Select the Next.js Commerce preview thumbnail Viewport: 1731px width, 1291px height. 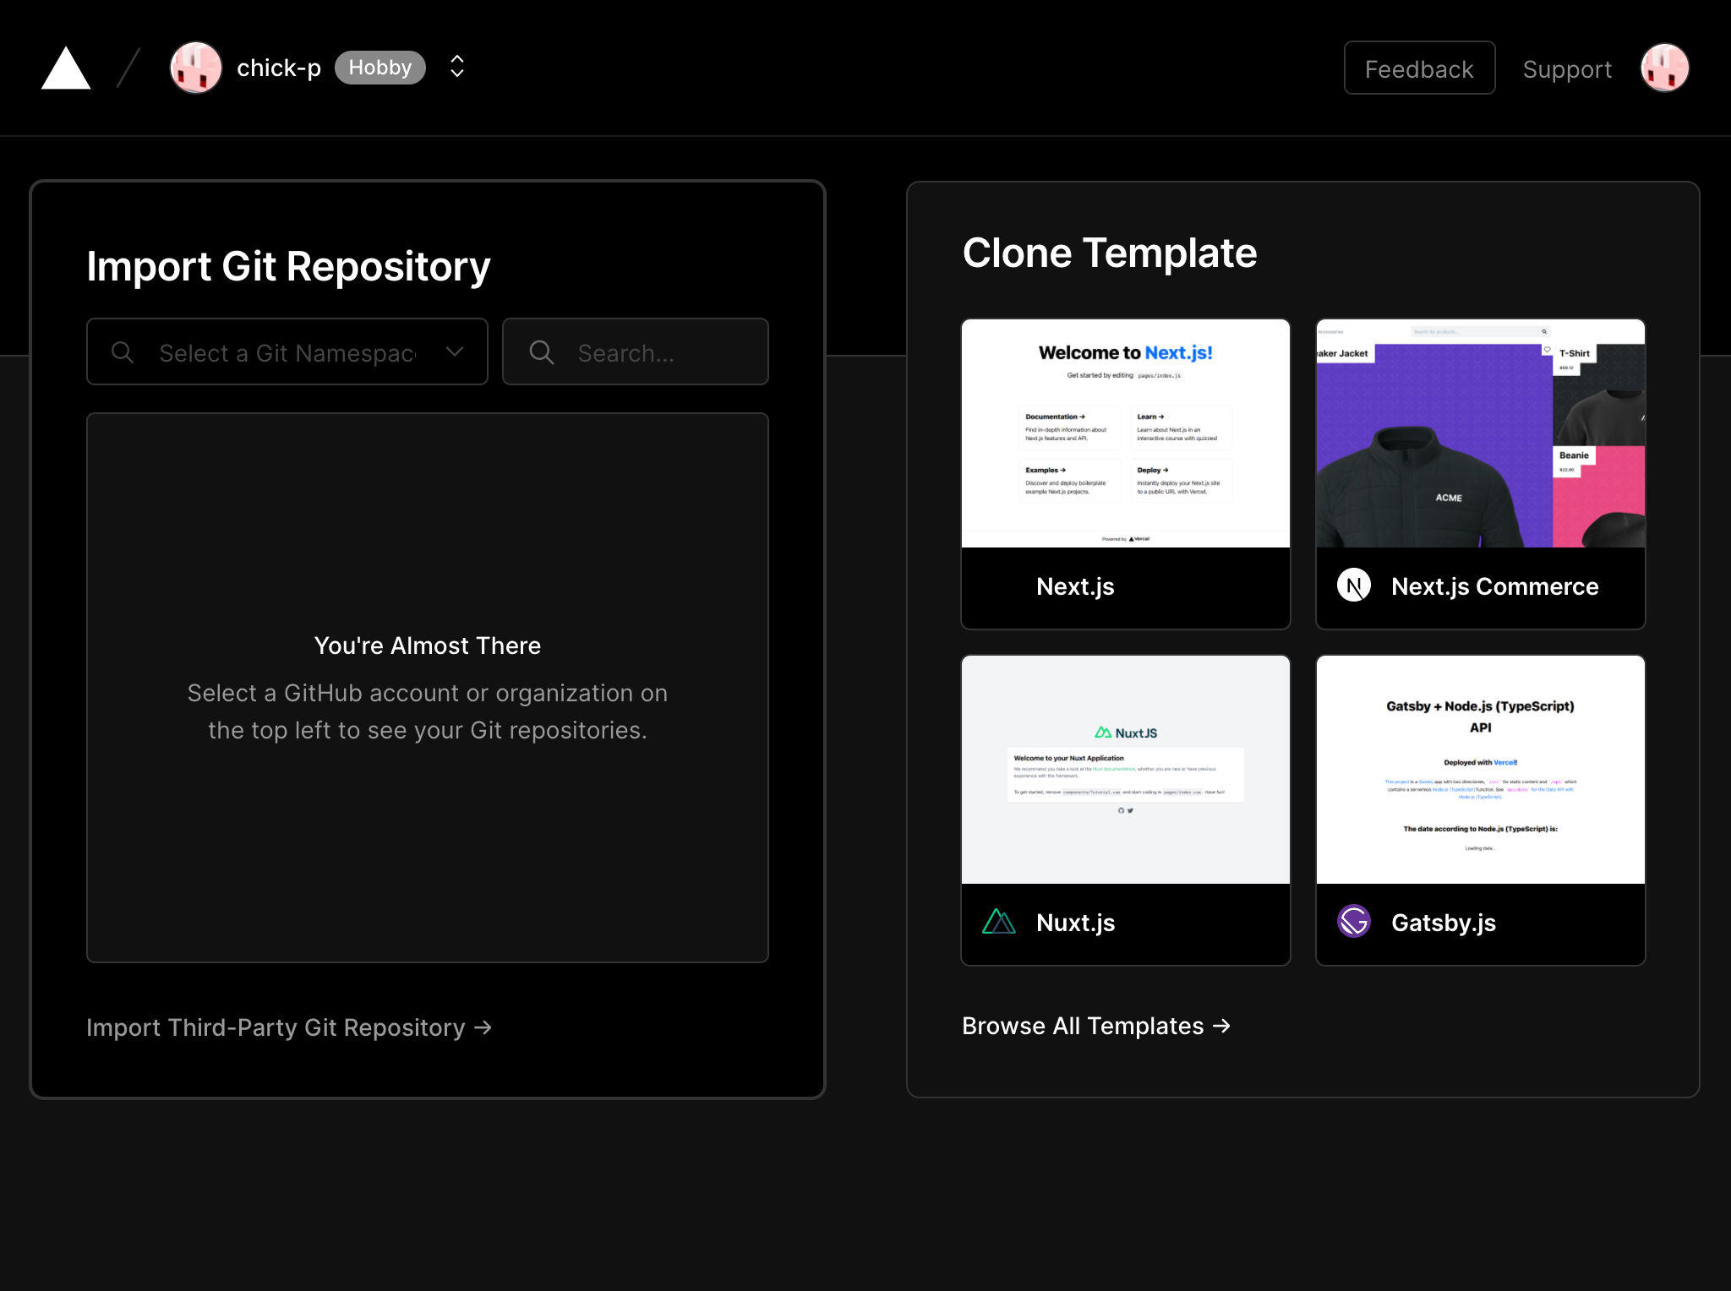[1481, 433]
